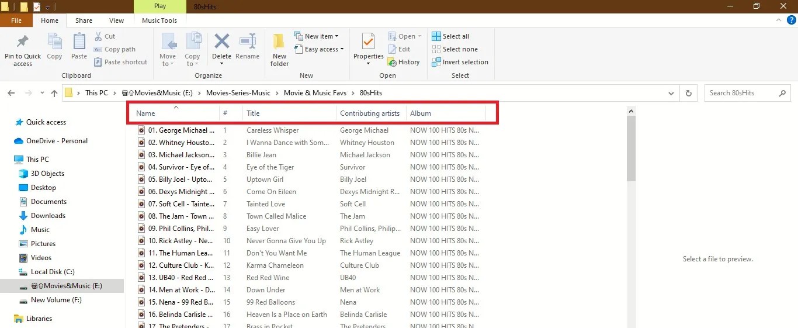Navigate to Movies-Series-Music breadcrumb
The height and width of the screenshot is (328, 798).
tap(238, 93)
